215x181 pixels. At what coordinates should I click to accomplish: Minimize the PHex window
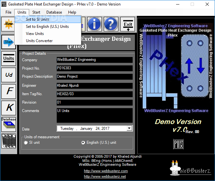click(178, 4)
